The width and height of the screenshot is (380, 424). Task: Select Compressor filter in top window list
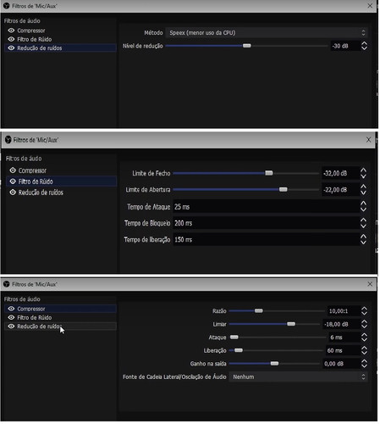coord(60,31)
